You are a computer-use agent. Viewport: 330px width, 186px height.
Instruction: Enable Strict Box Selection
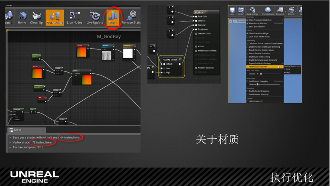(x=248, y=27)
